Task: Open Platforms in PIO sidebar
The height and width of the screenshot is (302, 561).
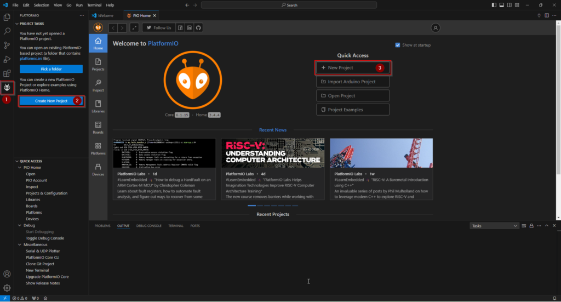Action: [x=98, y=149]
